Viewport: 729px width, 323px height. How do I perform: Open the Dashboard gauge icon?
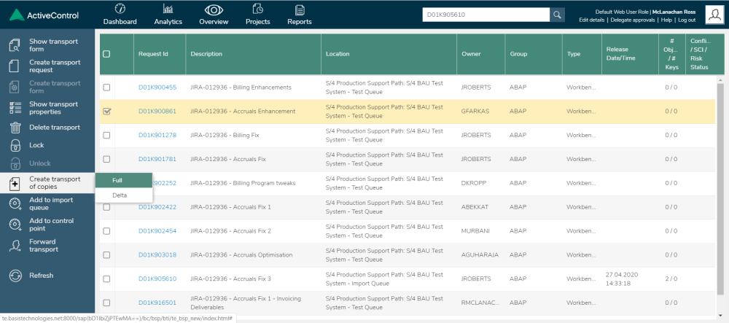pos(120,9)
